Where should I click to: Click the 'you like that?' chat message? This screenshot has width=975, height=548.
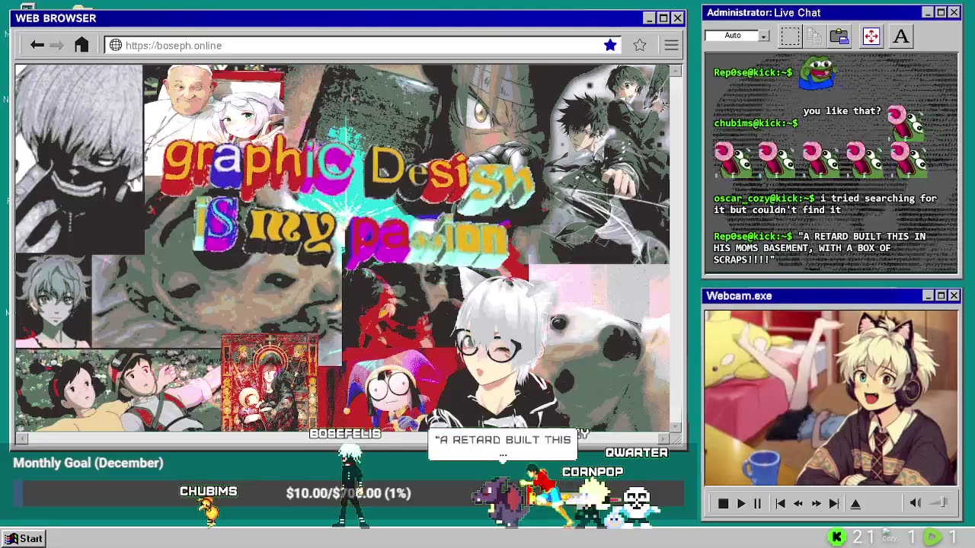tap(842, 111)
